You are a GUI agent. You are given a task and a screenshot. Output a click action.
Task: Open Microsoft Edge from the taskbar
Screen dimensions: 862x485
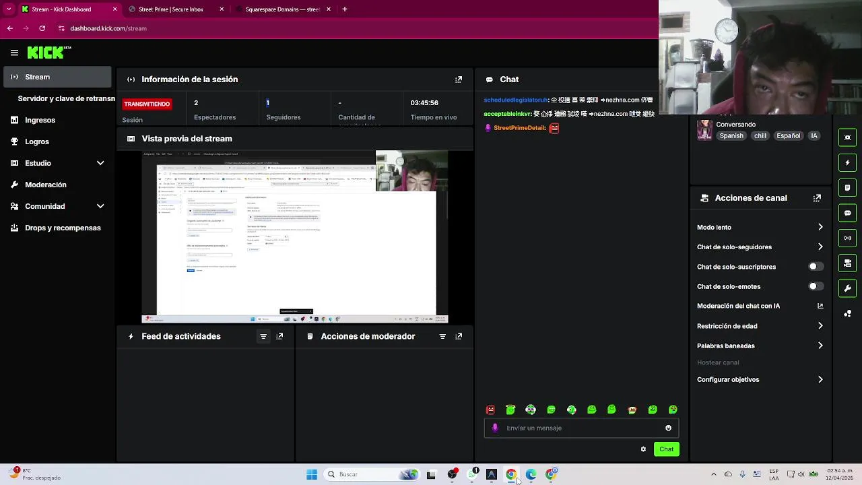(531, 474)
